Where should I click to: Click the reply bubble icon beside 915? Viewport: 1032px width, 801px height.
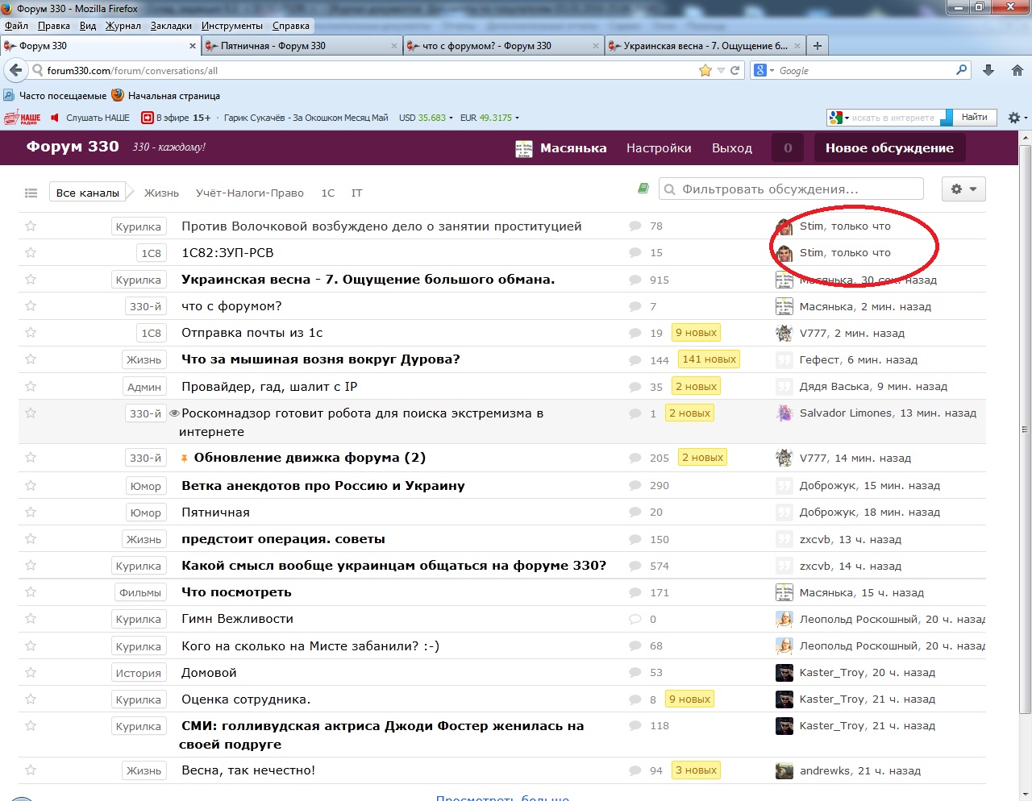click(x=635, y=280)
